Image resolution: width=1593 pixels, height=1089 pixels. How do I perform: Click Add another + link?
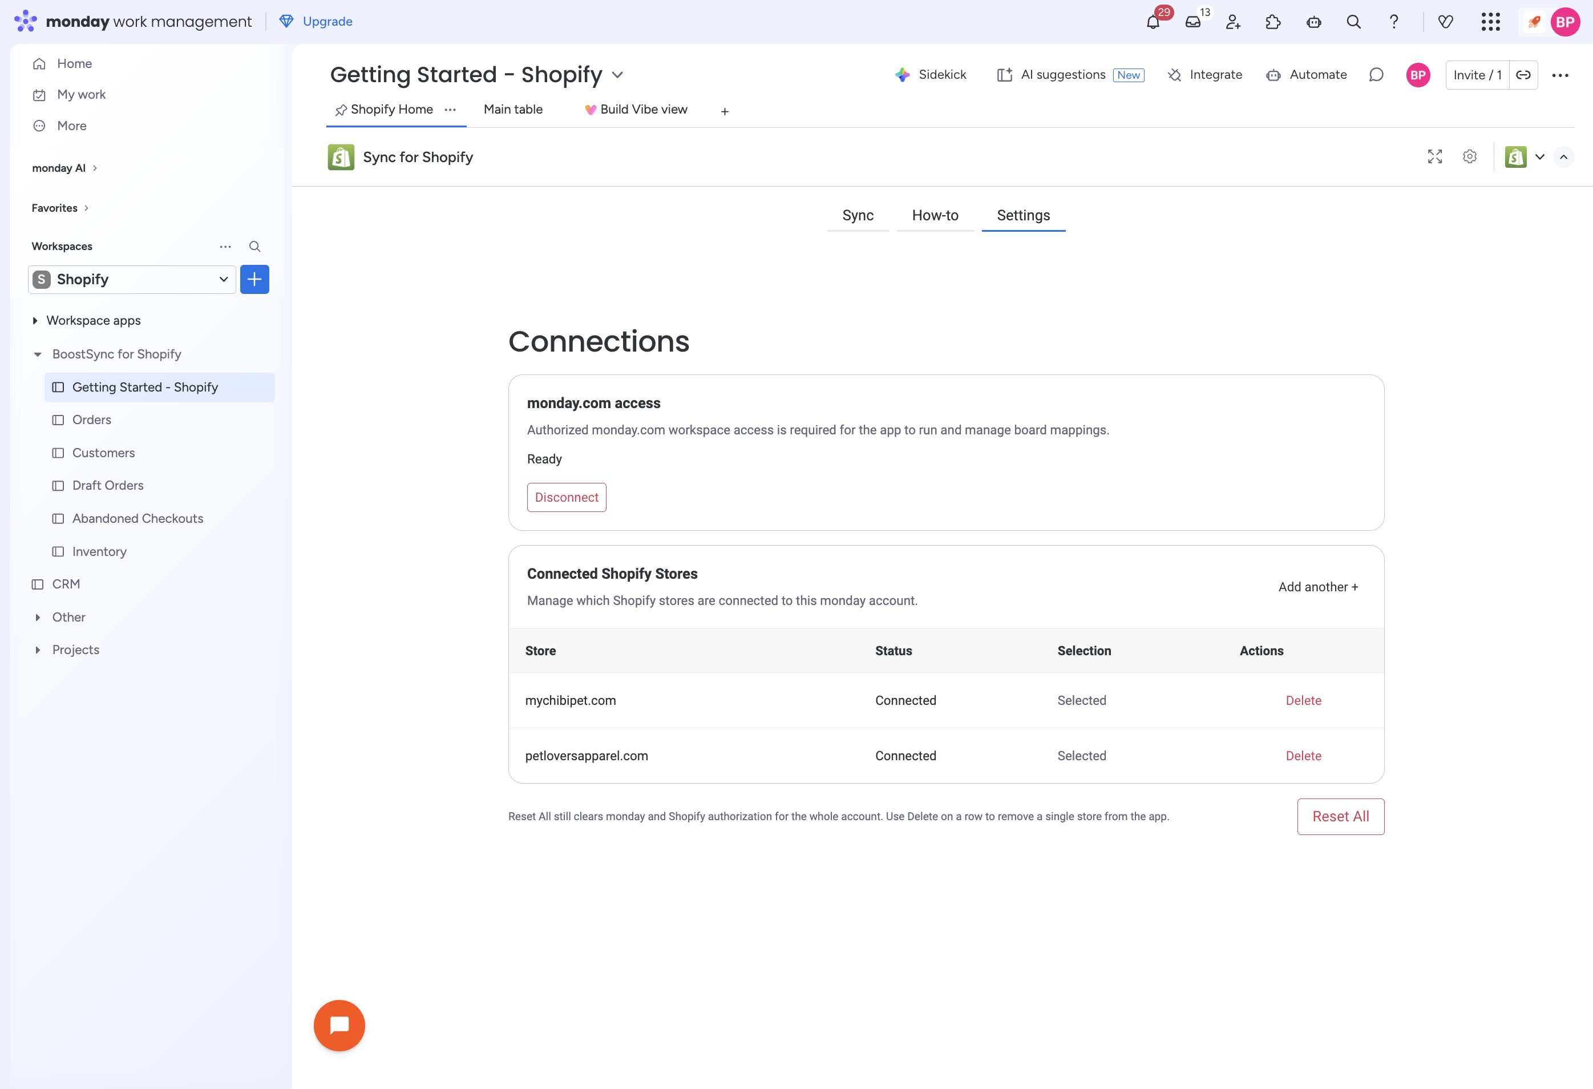[1317, 587]
